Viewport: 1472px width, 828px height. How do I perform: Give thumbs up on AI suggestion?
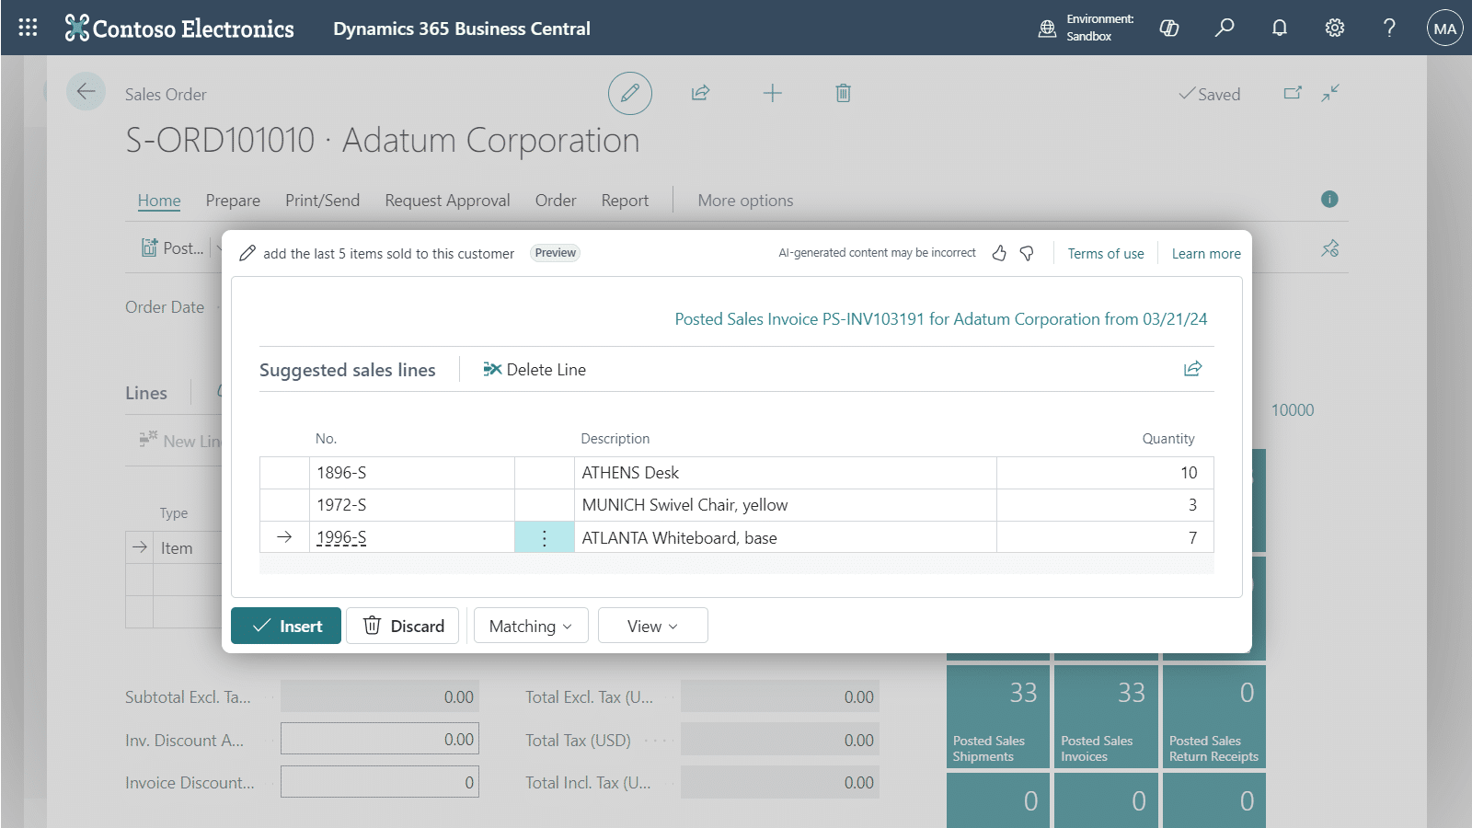click(x=999, y=253)
